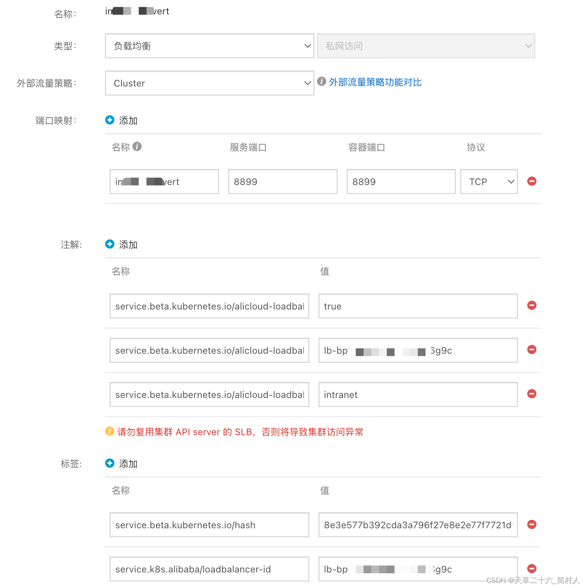Click the 容器端口 input containing 8899
Viewport: 586px width, 588px height.
(401, 182)
